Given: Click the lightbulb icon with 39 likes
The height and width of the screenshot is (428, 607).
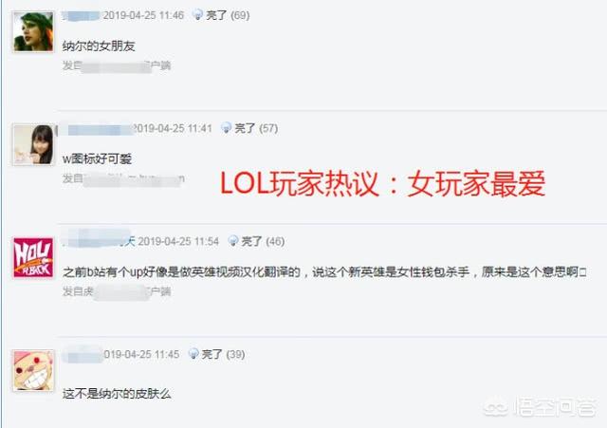Looking at the screenshot, I should point(193,354).
